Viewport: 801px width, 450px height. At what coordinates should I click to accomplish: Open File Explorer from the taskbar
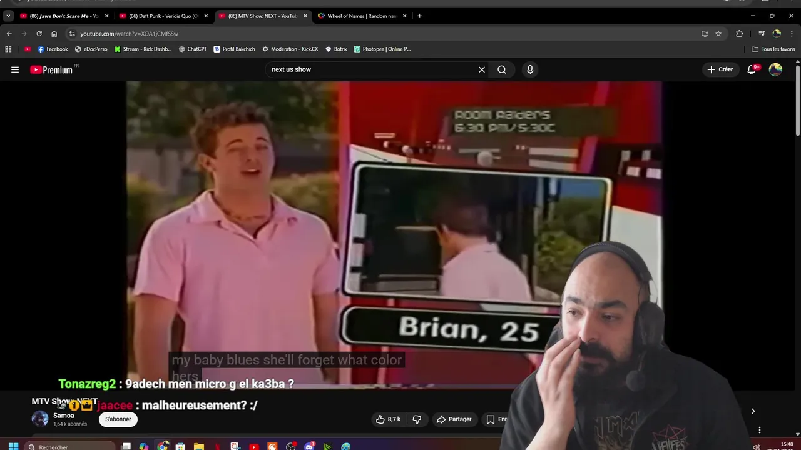[x=199, y=447]
